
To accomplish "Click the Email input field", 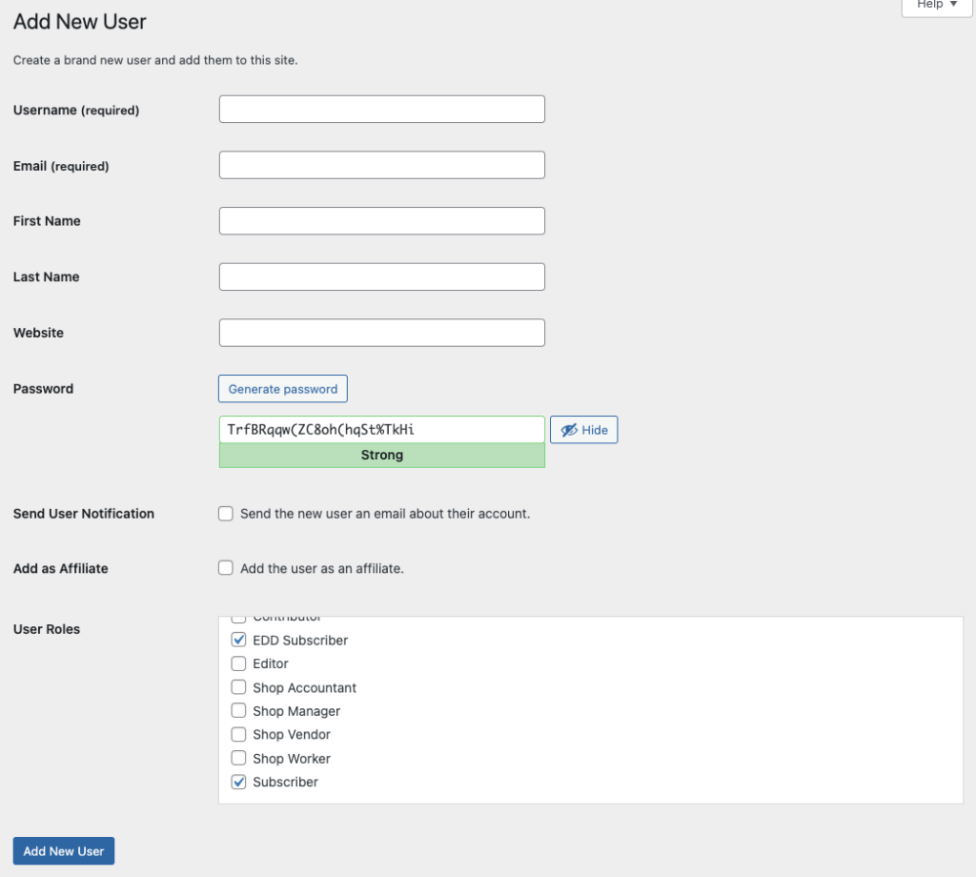I will click(x=381, y=165).
